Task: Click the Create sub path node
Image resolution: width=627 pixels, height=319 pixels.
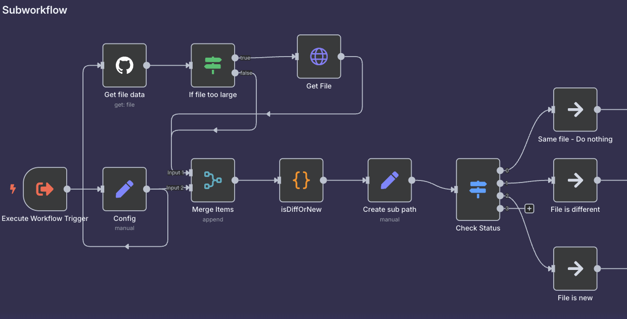Action: point(389,180)
